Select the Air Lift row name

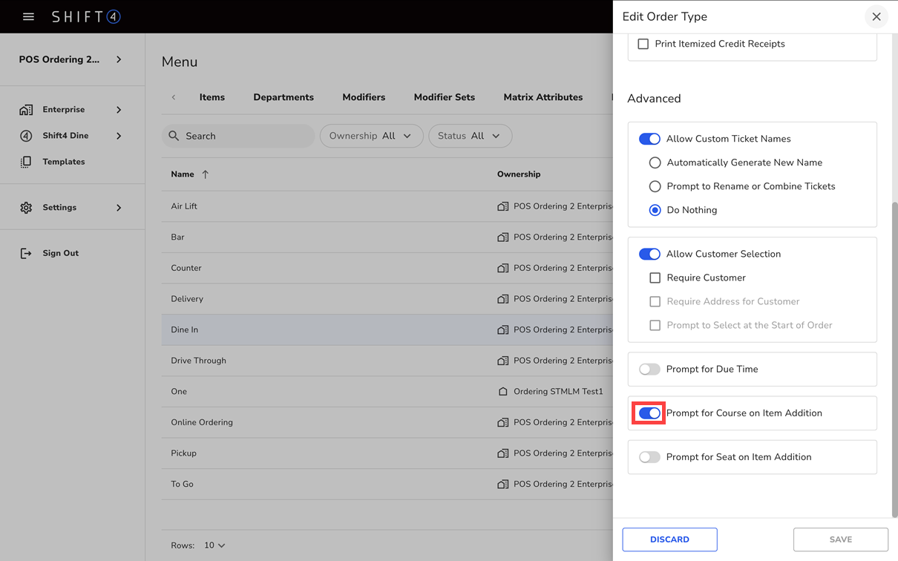coord(184,206)
